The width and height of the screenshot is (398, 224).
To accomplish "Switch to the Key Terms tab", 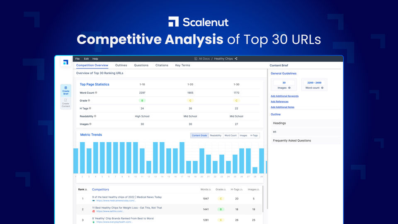I will click(x=182, y=65).
